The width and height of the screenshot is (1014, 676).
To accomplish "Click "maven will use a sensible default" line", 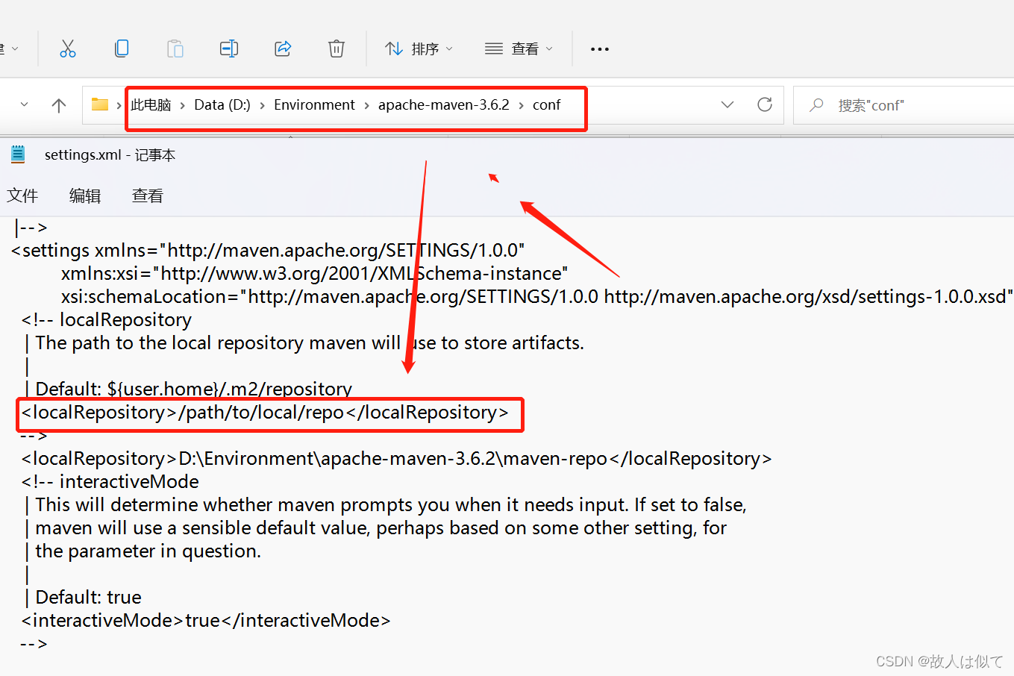I will click(x=376, y=528).
